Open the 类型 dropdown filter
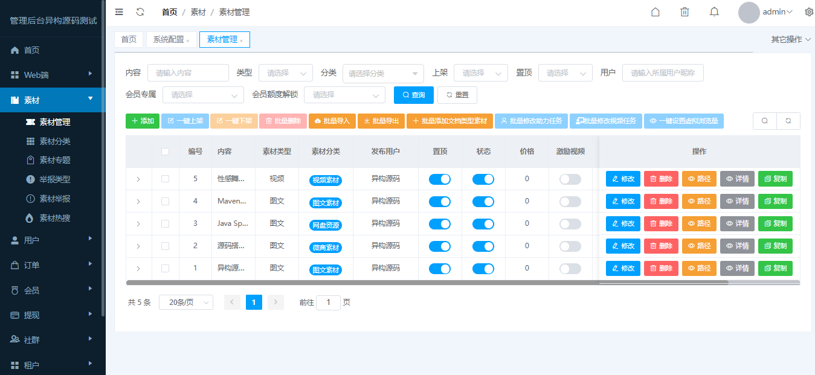This screenshot has height=375, width=815. [x=285, y=72]
